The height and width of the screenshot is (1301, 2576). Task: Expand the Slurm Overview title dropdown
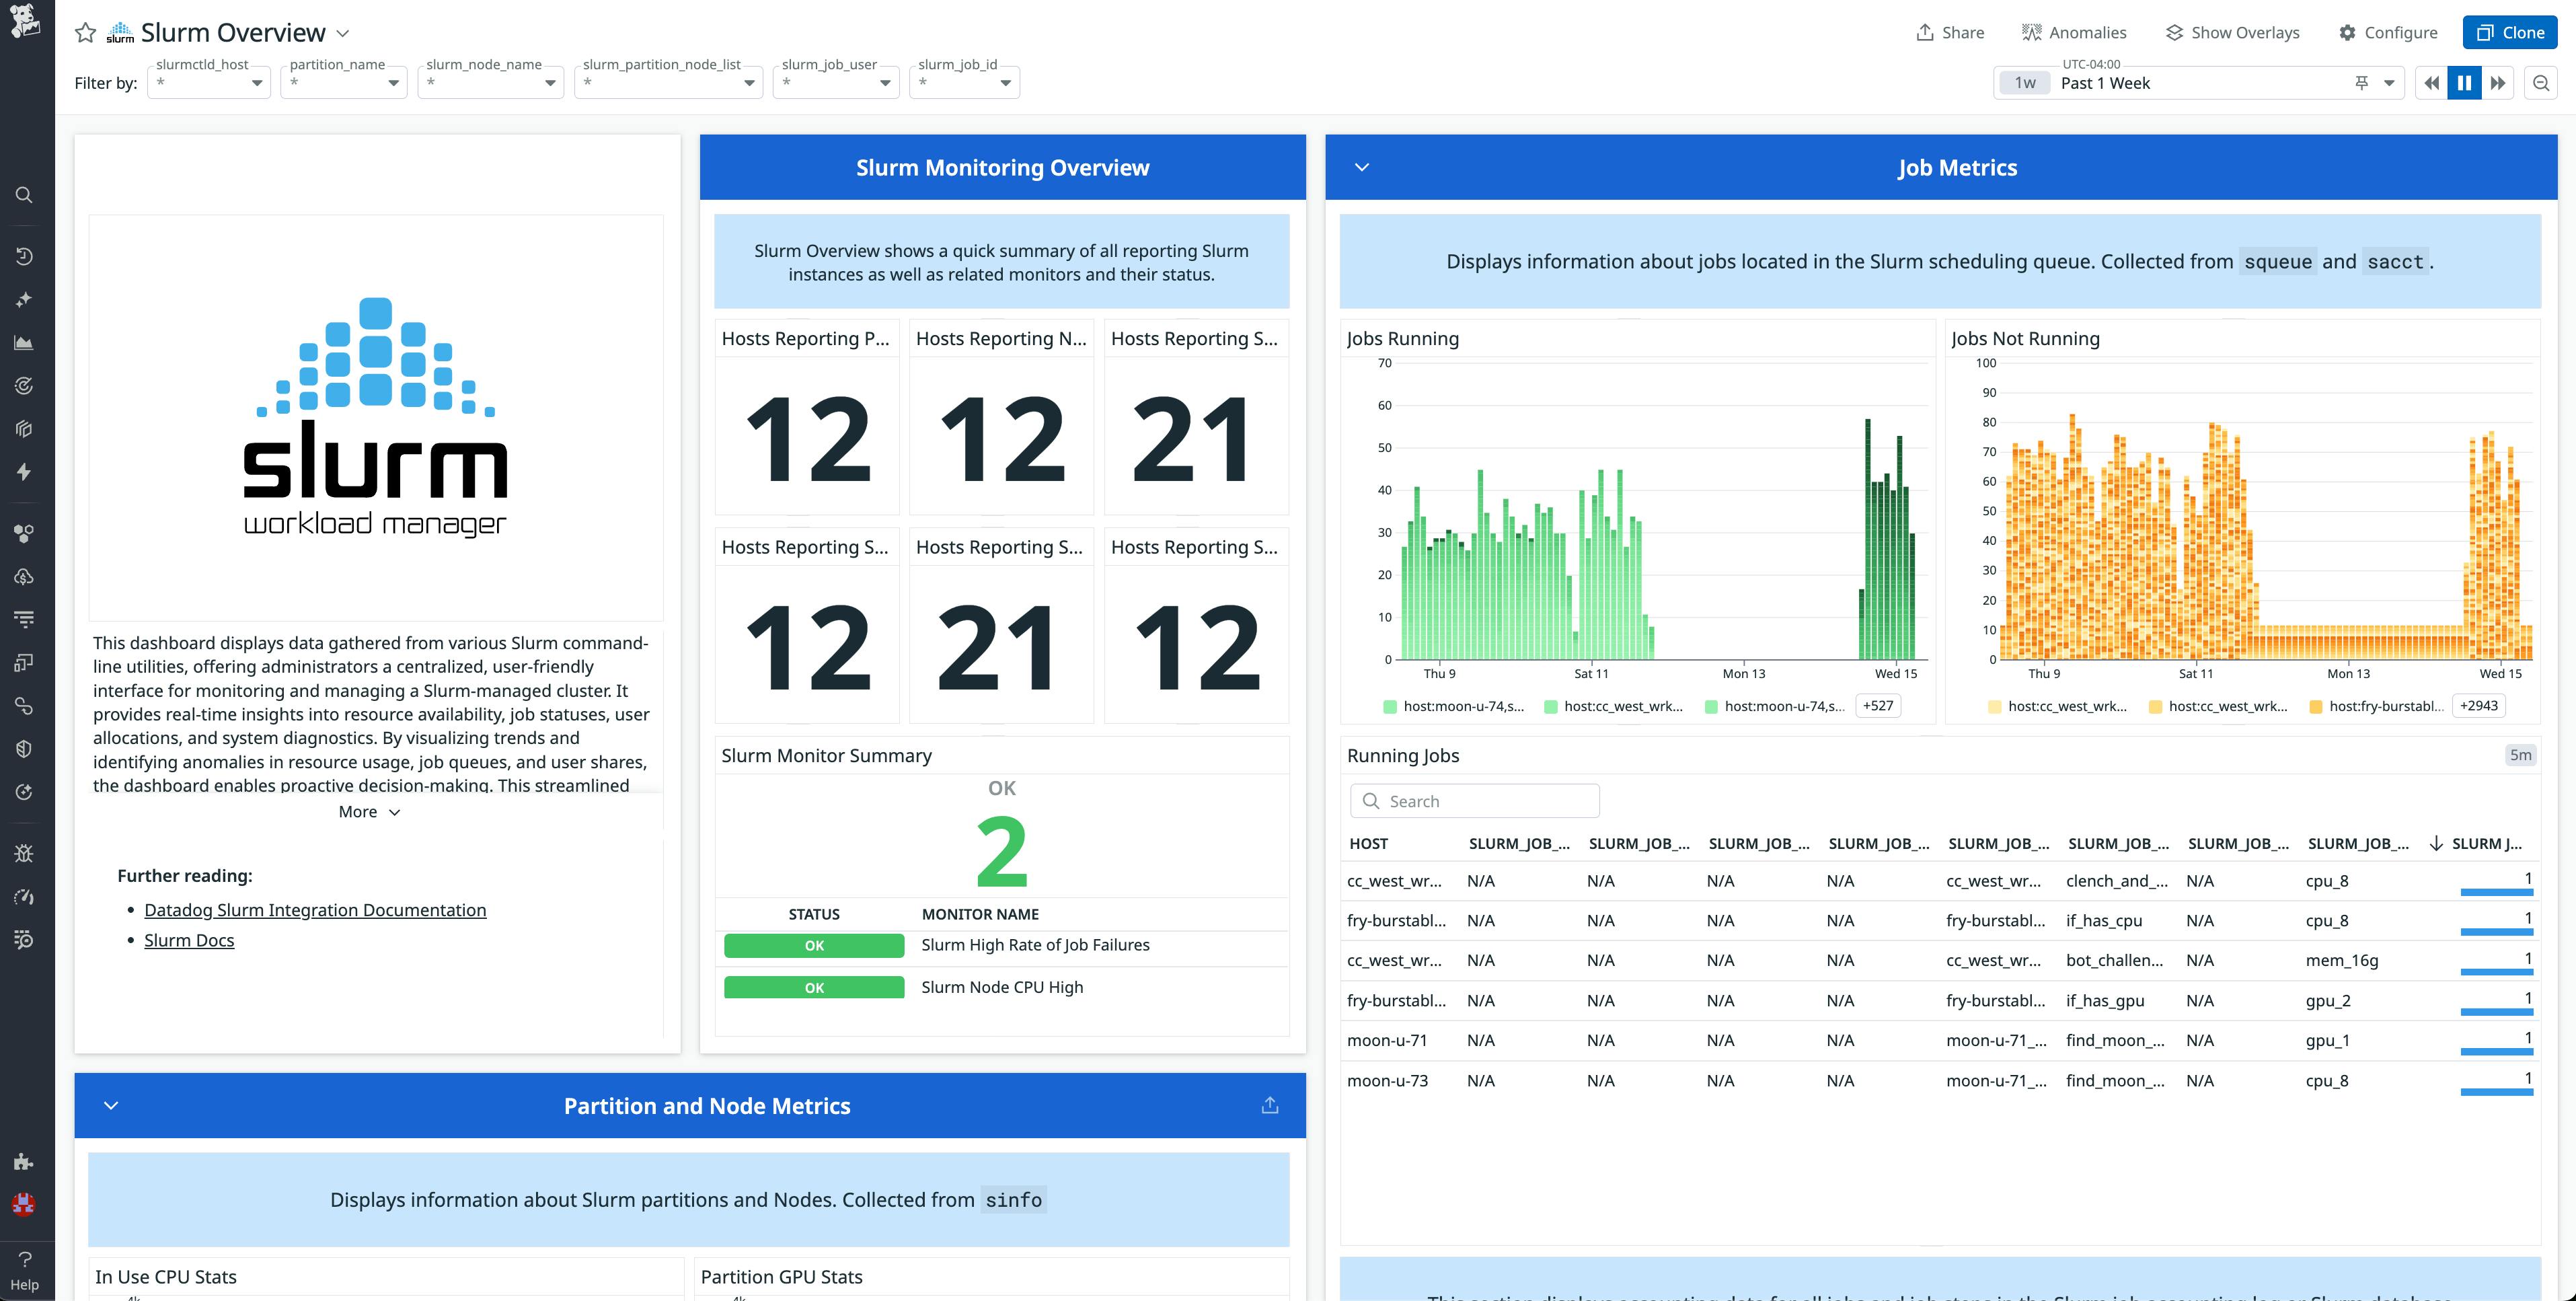(x=342, y=33)
